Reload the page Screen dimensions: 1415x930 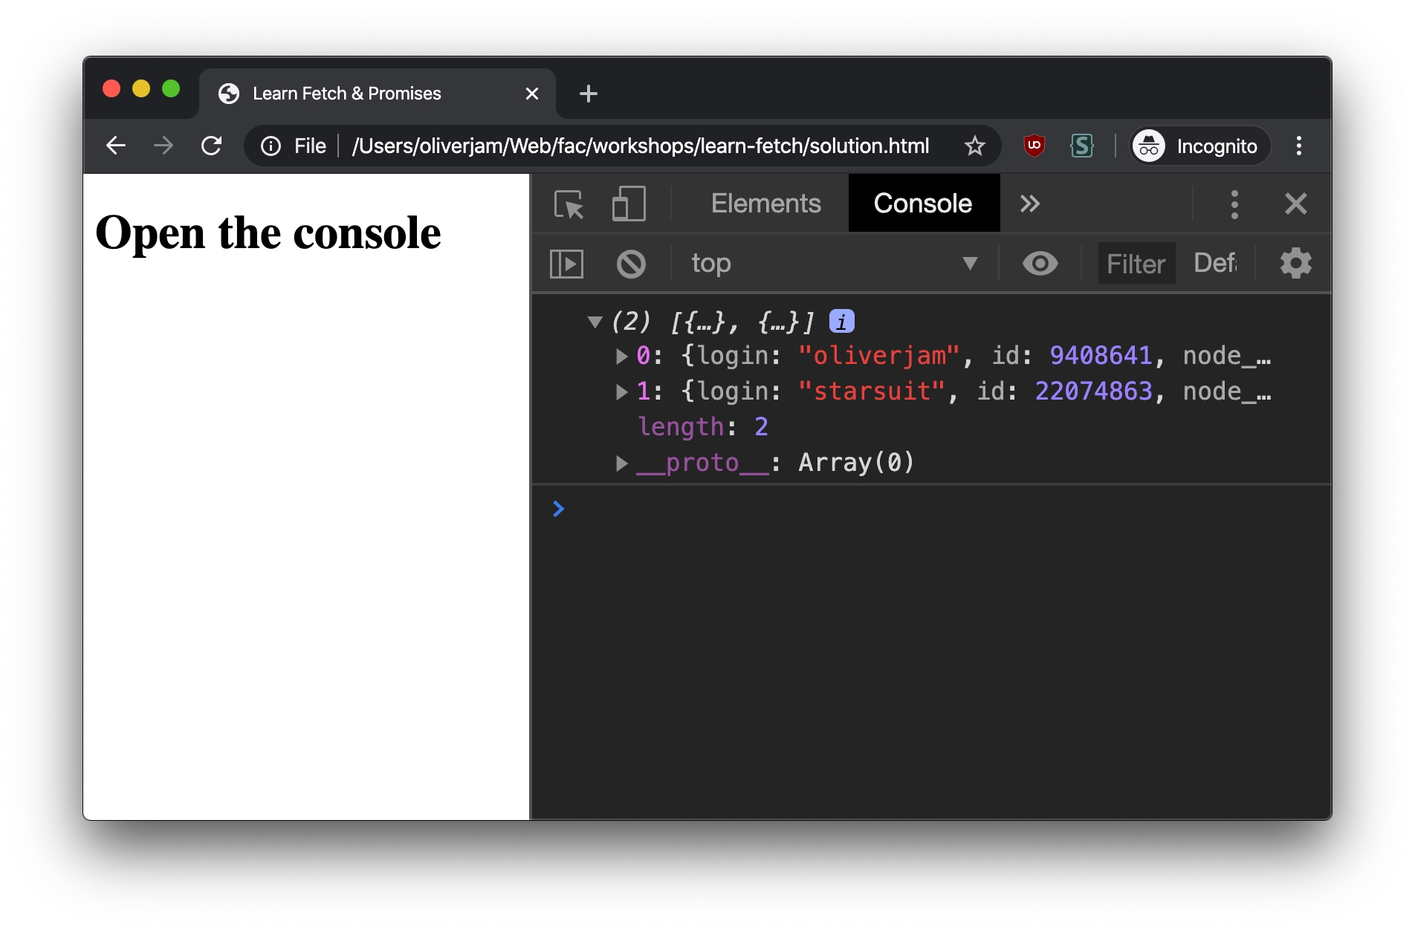coord(212,146)
